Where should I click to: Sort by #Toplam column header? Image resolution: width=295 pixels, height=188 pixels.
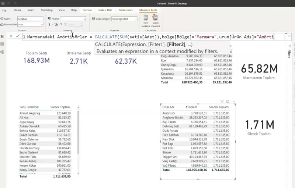tap(191, 107)
